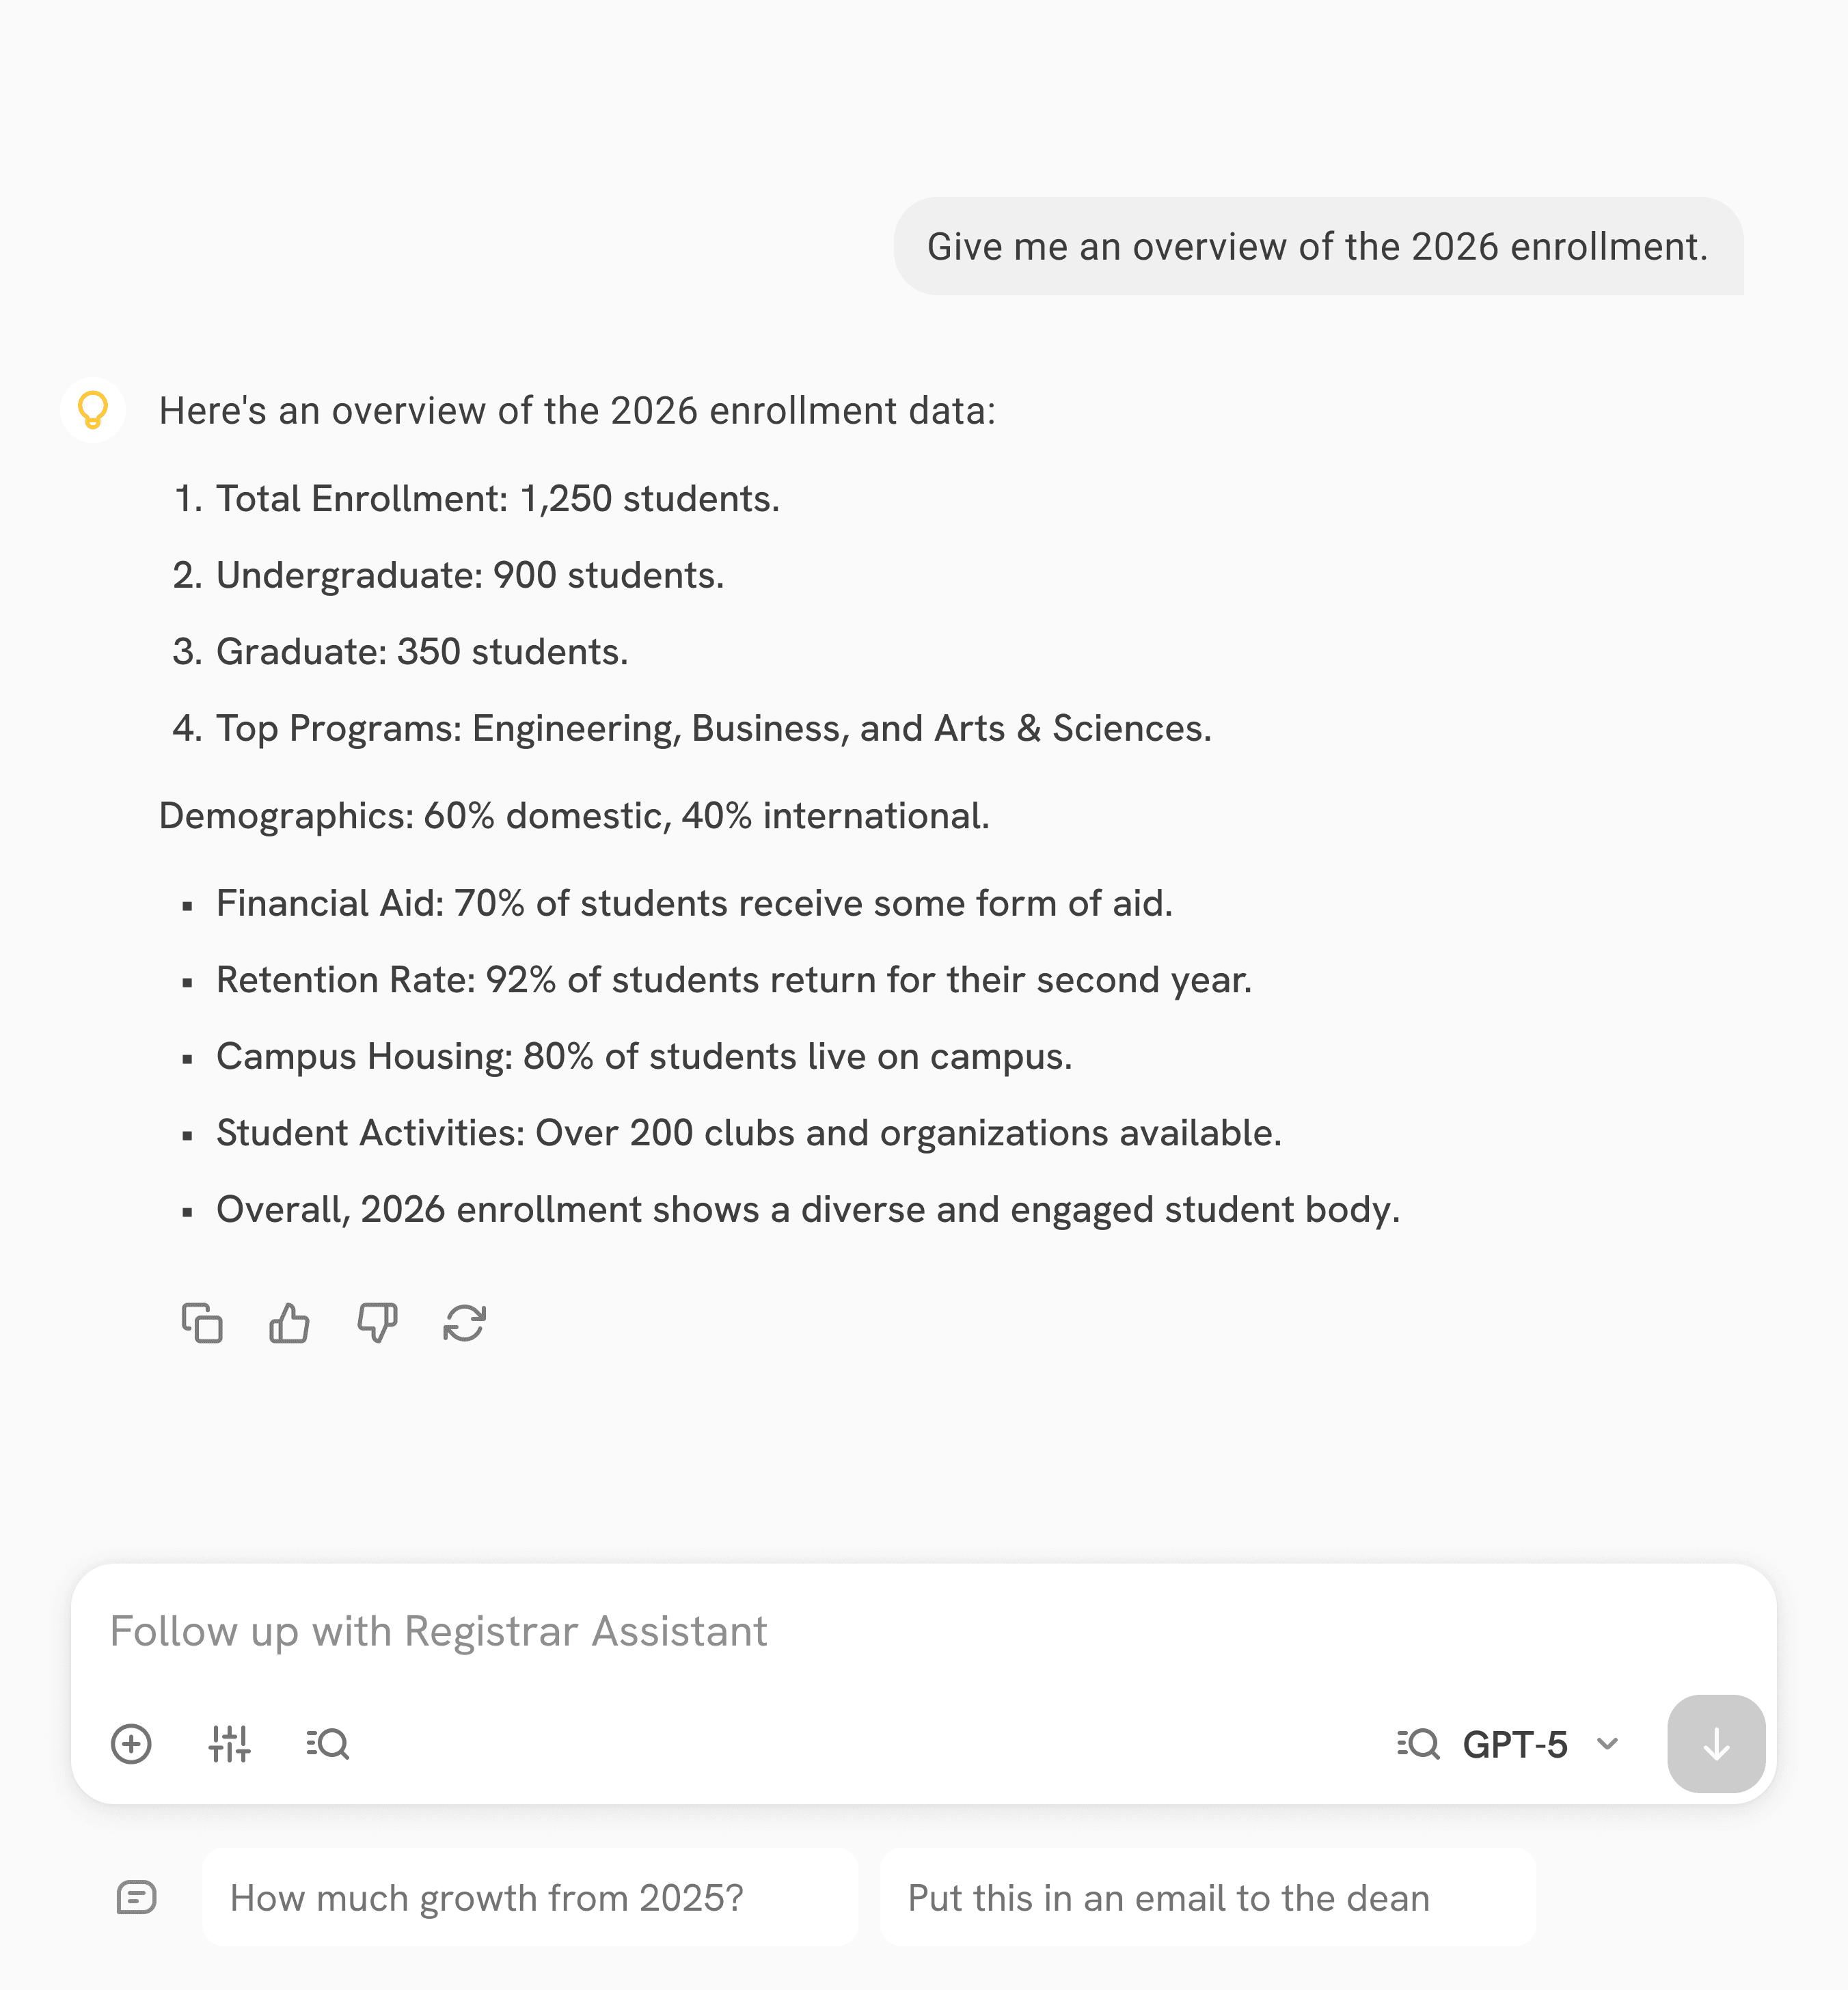Click the "Retention Rate: 92%" bullet text

[x=733, y=980]
